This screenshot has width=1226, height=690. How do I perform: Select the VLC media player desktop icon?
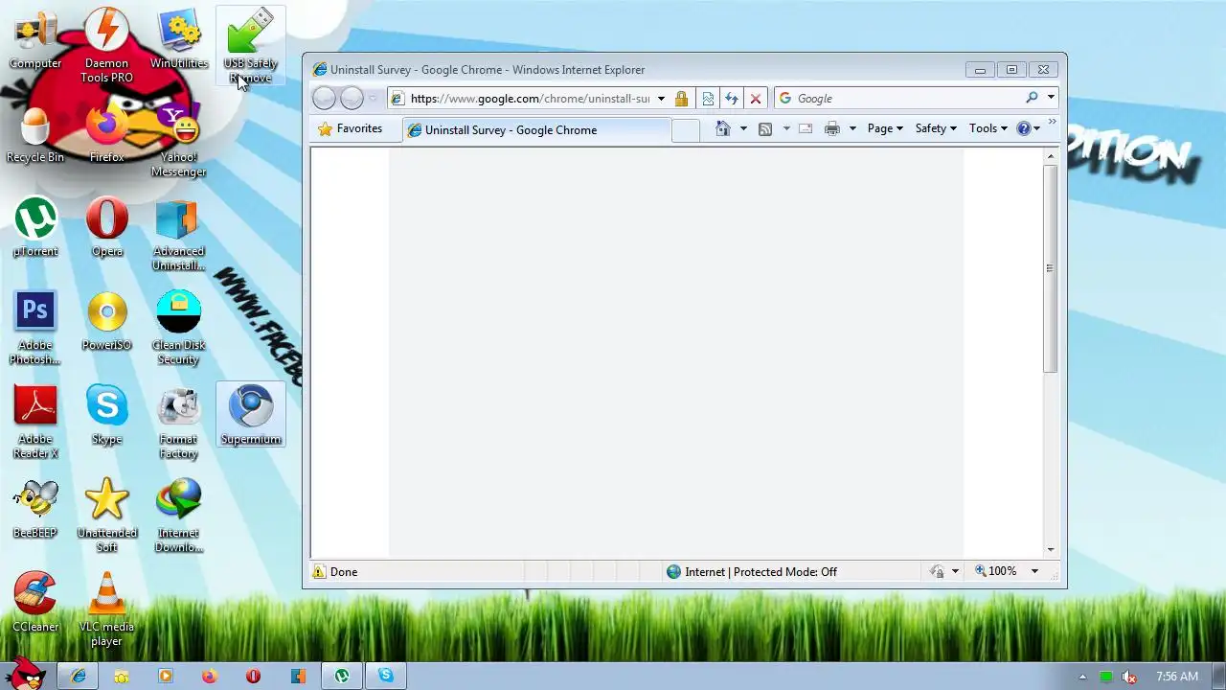click(107, 609)
